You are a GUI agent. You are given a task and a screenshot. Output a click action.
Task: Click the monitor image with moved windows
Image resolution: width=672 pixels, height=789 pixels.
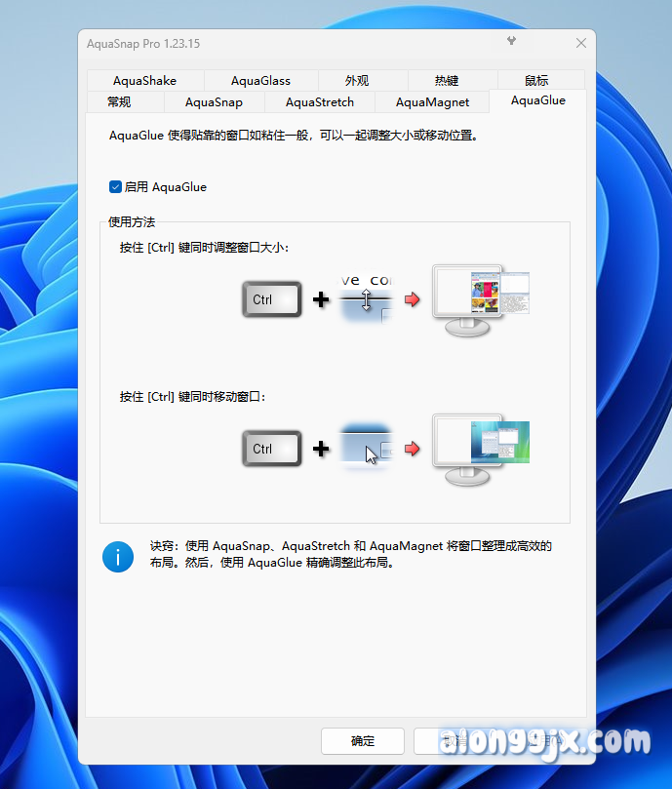(x=480, y=449)
